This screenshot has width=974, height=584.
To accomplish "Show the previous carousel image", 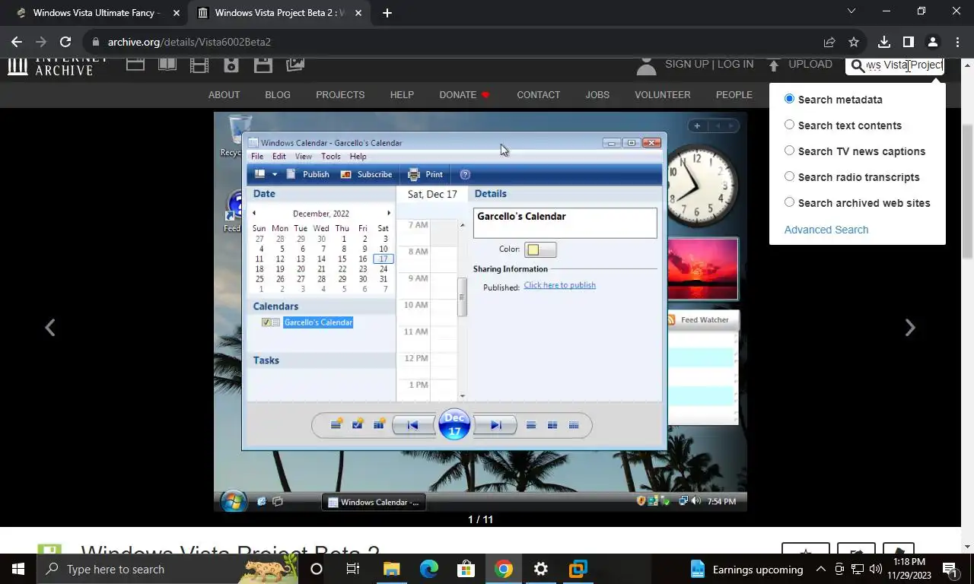I will coord(49,327).
